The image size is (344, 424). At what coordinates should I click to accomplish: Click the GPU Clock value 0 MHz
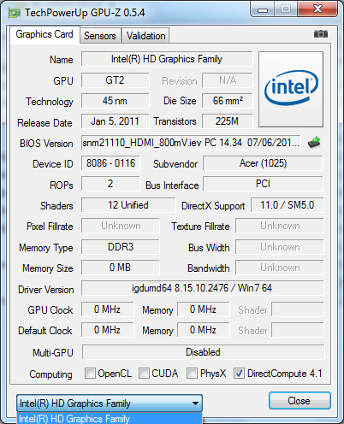[107, 309]
